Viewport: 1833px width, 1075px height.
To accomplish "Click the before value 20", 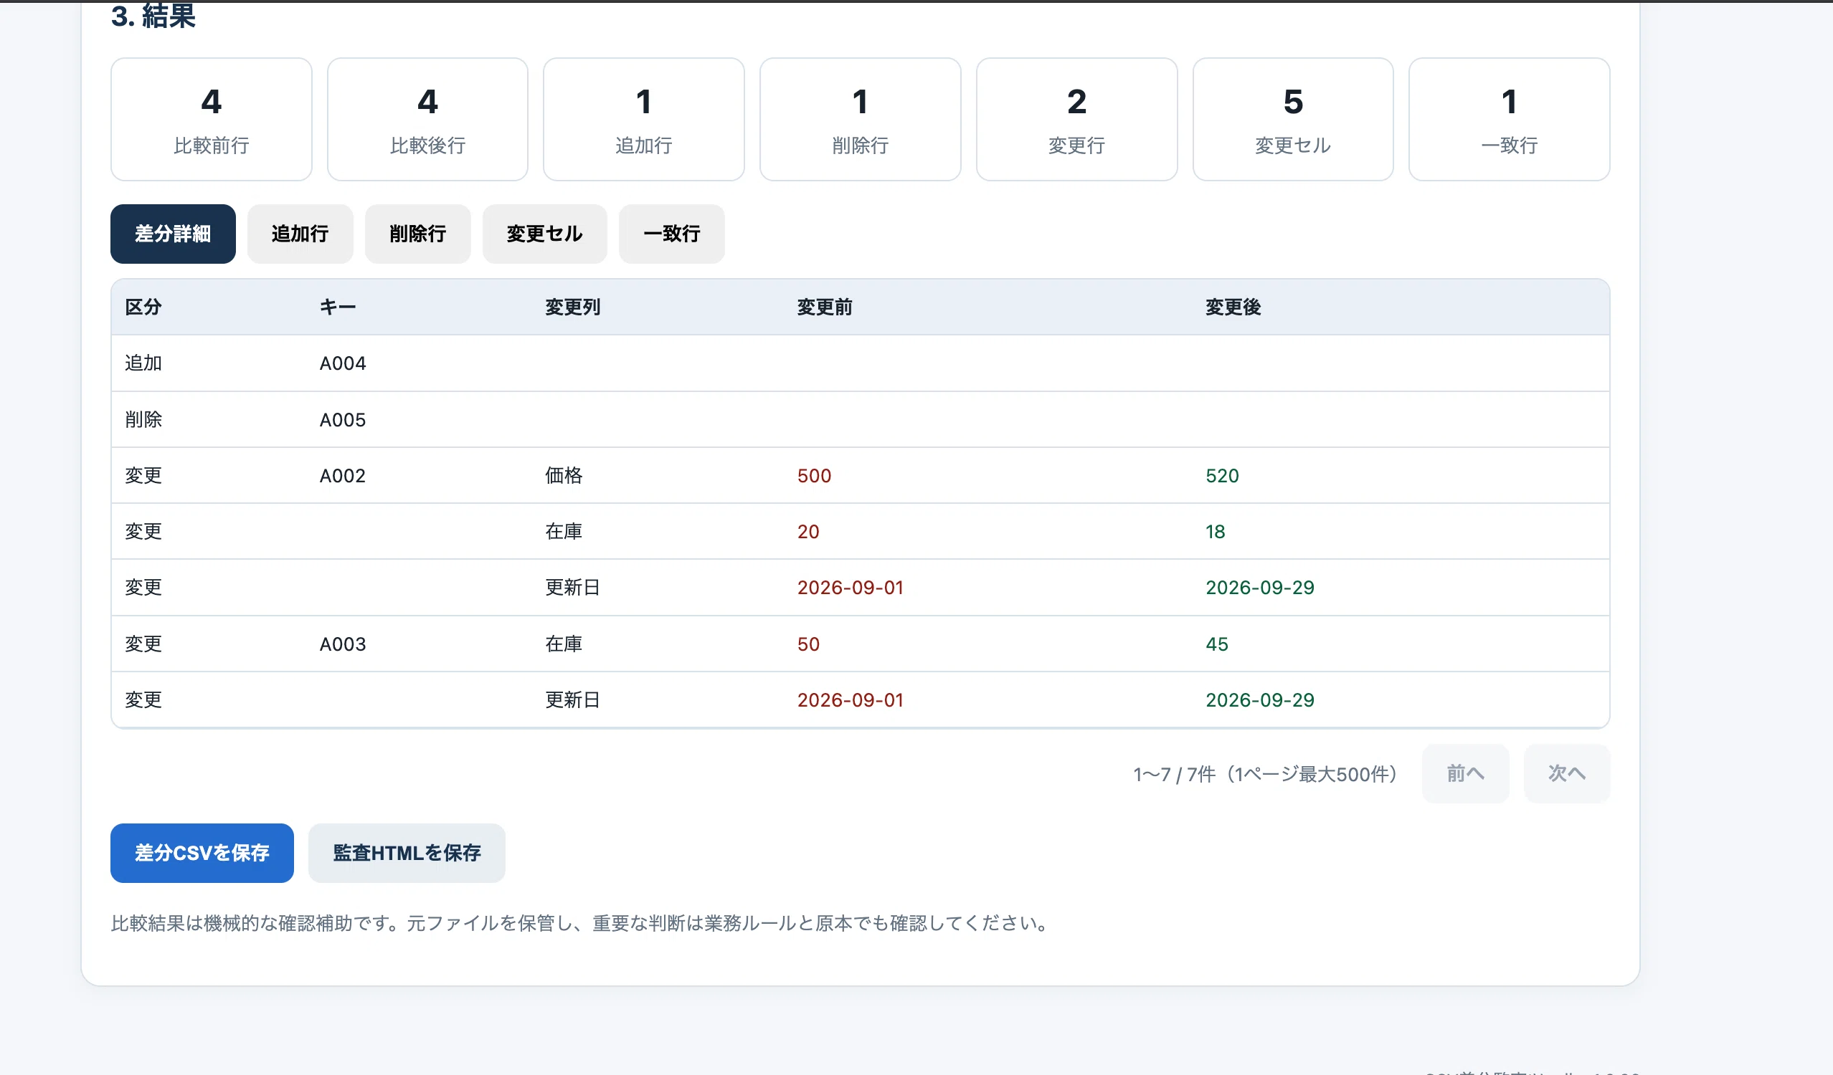I will coord(808,531).
